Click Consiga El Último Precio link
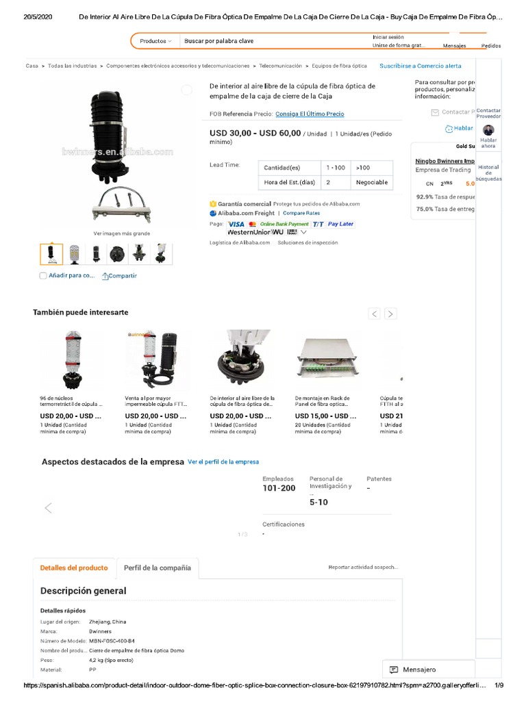This screenshot has width=526, height=701. pos(310,114)
